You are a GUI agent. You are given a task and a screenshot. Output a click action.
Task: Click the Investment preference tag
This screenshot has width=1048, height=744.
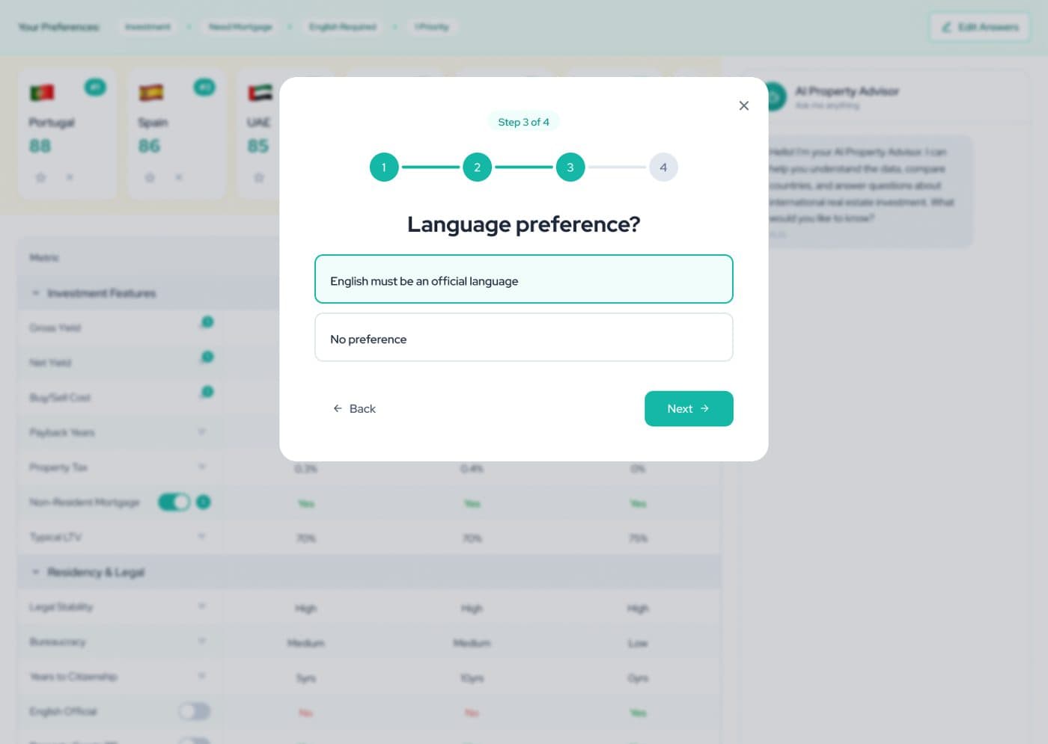[x=147, y=27]
